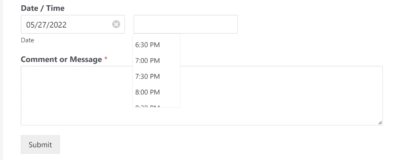This screenshot has width=397, height=160.
Task: Click the right side of the time input
Action: (x=223, y=24)
